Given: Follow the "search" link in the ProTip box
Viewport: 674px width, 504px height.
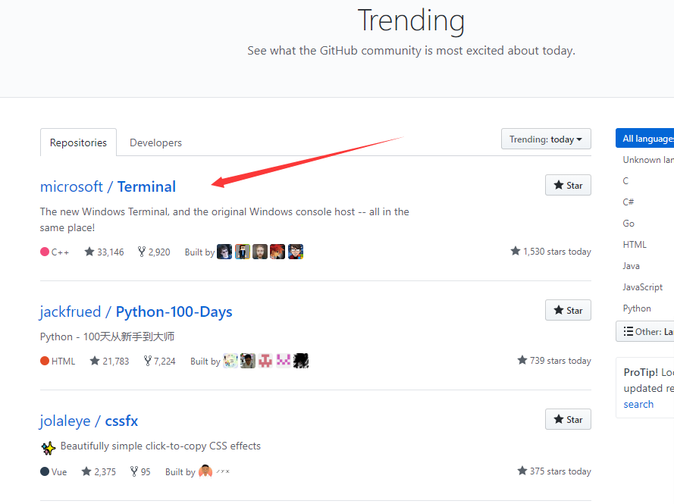Looking at the screenshot, I should tap(638, 404).
